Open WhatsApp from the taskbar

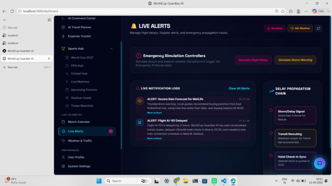[x=214, y=181]
